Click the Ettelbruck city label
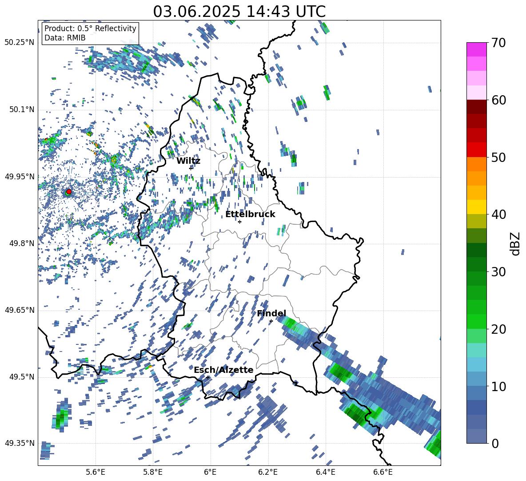526x481 pixels. point(250,214)
